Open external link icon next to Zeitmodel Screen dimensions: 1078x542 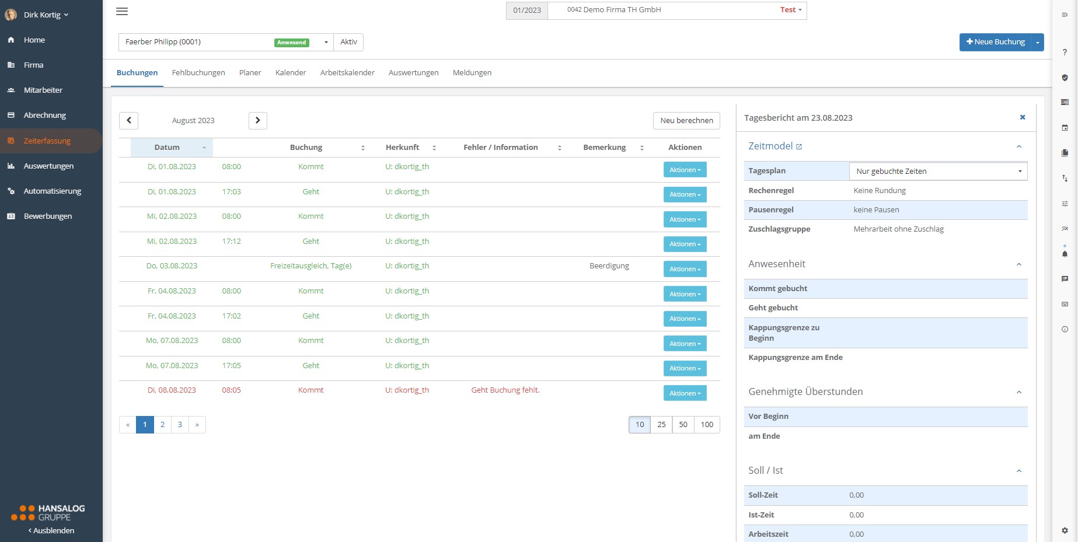[799, 147]
